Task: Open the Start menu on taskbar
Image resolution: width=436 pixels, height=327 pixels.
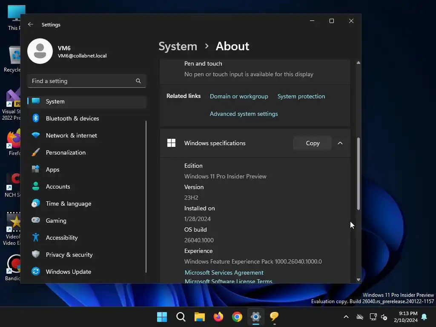Action: point(162,317)
